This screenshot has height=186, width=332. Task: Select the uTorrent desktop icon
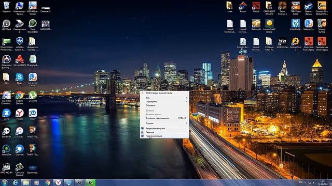point(33,97)
